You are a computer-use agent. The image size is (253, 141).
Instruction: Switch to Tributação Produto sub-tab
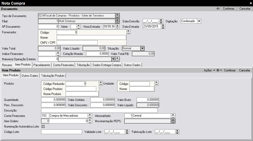click(x=53, y=76)
